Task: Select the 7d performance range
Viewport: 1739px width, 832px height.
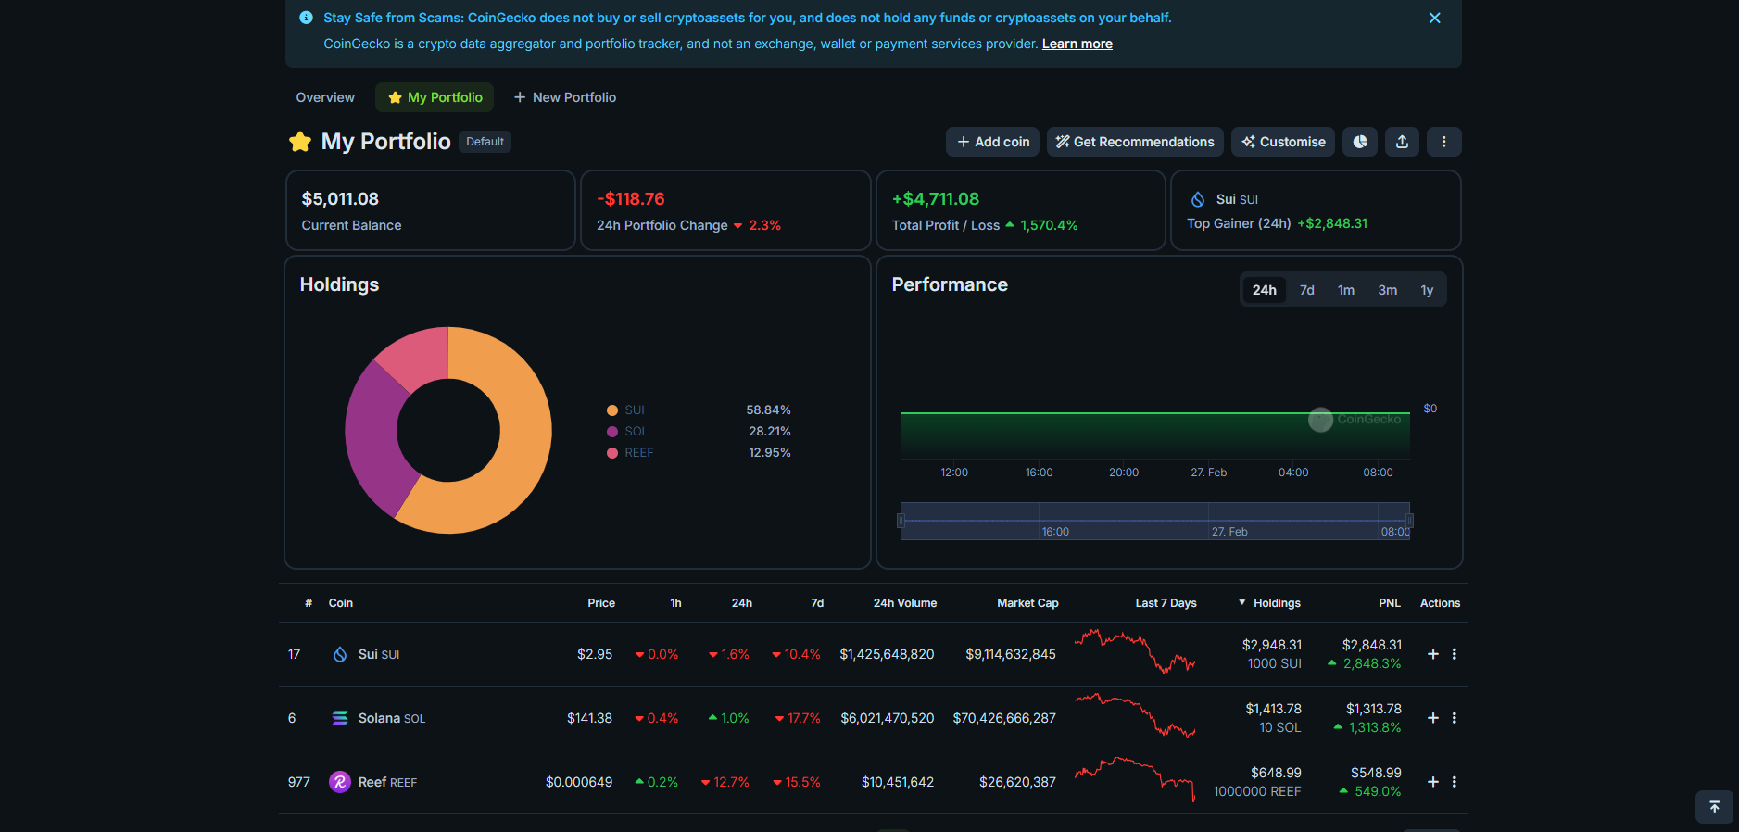Action: pos(1306,290)
